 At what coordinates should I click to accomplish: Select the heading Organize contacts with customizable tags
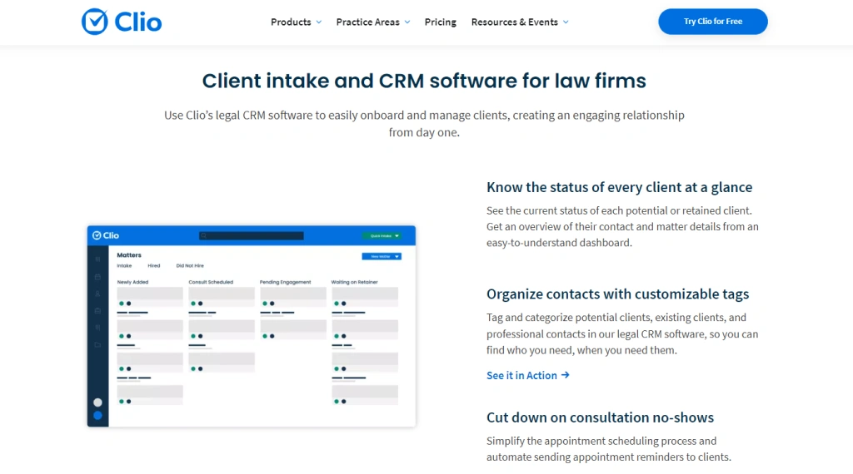(x=617, y=294)
